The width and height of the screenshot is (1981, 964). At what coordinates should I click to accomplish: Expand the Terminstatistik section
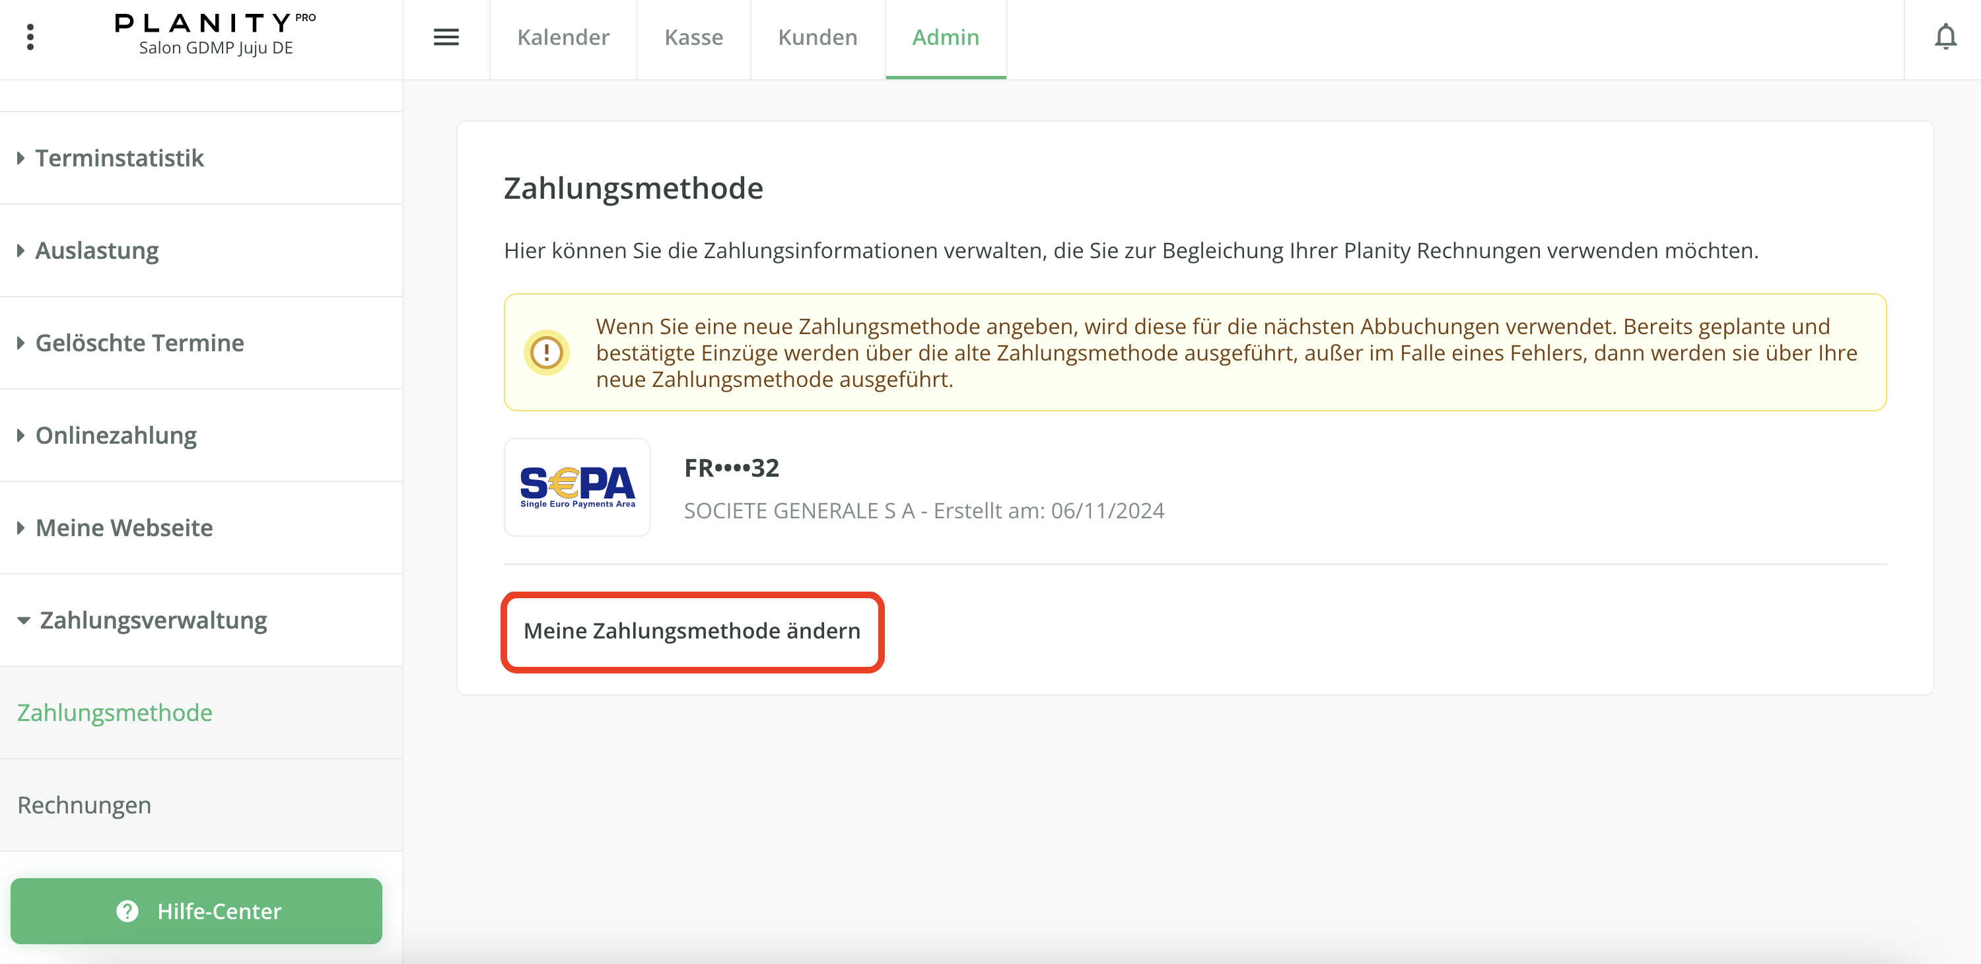pyautogui.click(x=120, y=158)
